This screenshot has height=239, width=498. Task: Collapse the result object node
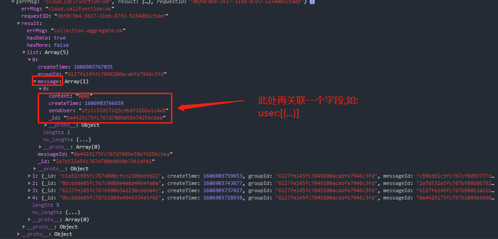click(19, 24)
